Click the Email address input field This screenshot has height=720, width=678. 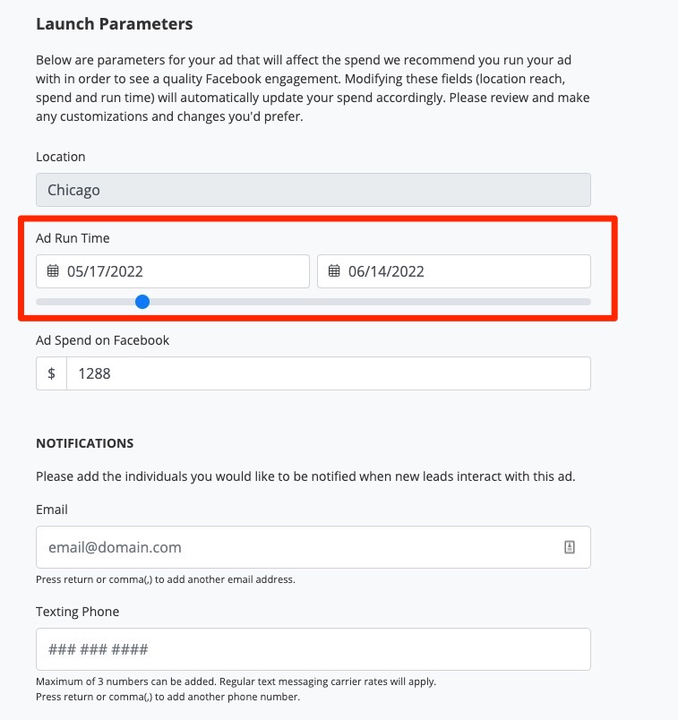[296, 547]
